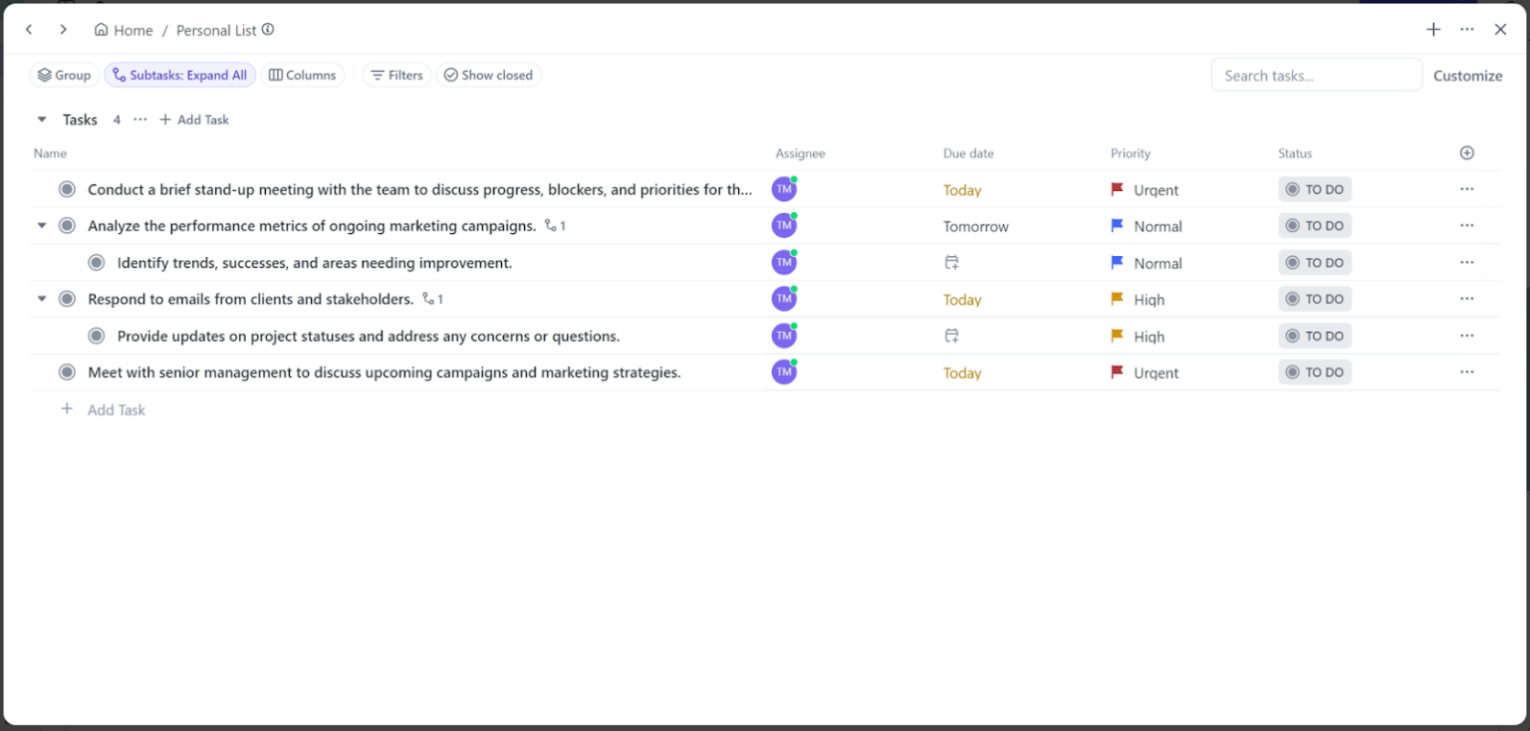Click the Urgent red flag on the stand-up task
1530x731 pixels.
click(1118, 189)
